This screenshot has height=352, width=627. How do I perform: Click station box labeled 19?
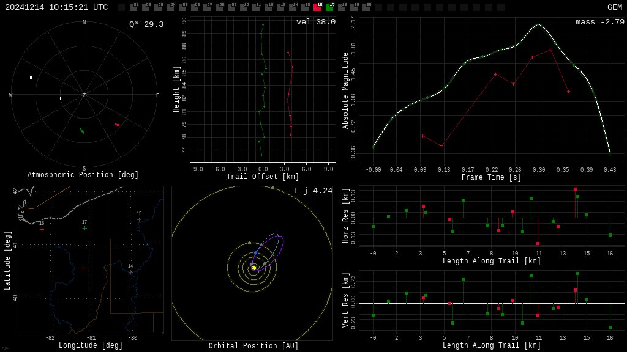point(354,7)
